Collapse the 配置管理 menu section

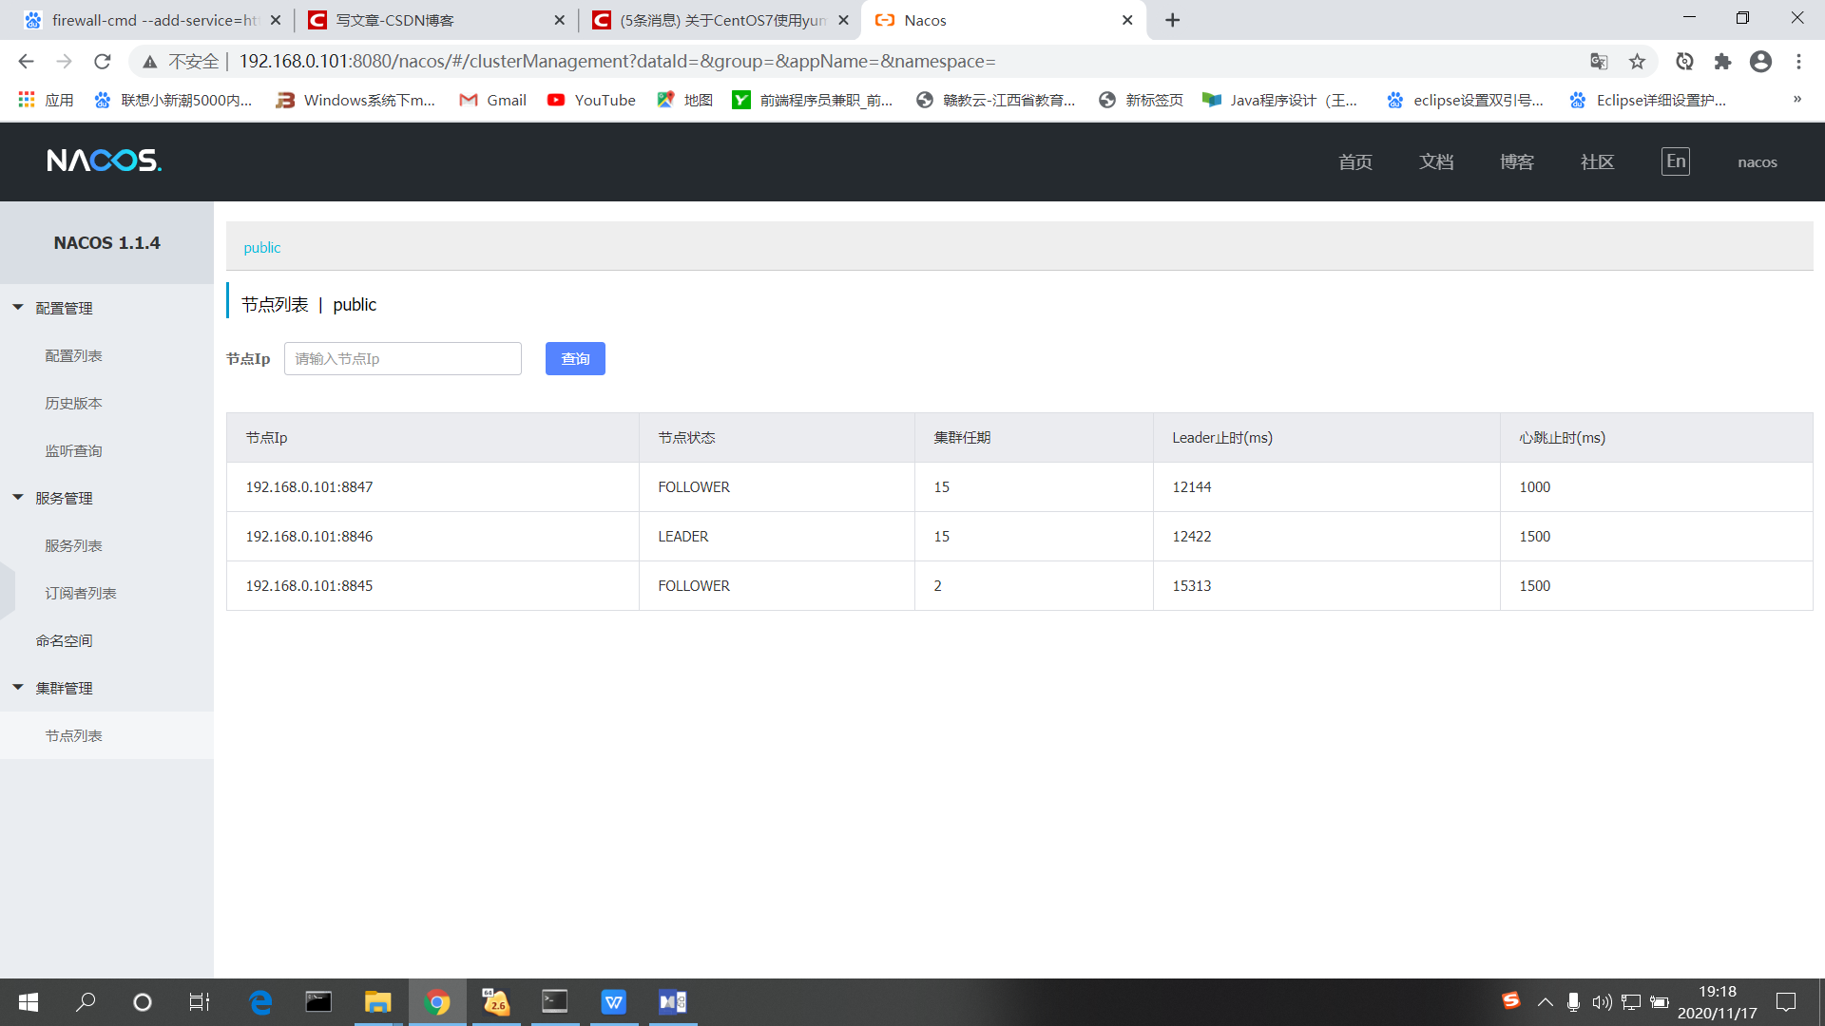click(64, 308)
